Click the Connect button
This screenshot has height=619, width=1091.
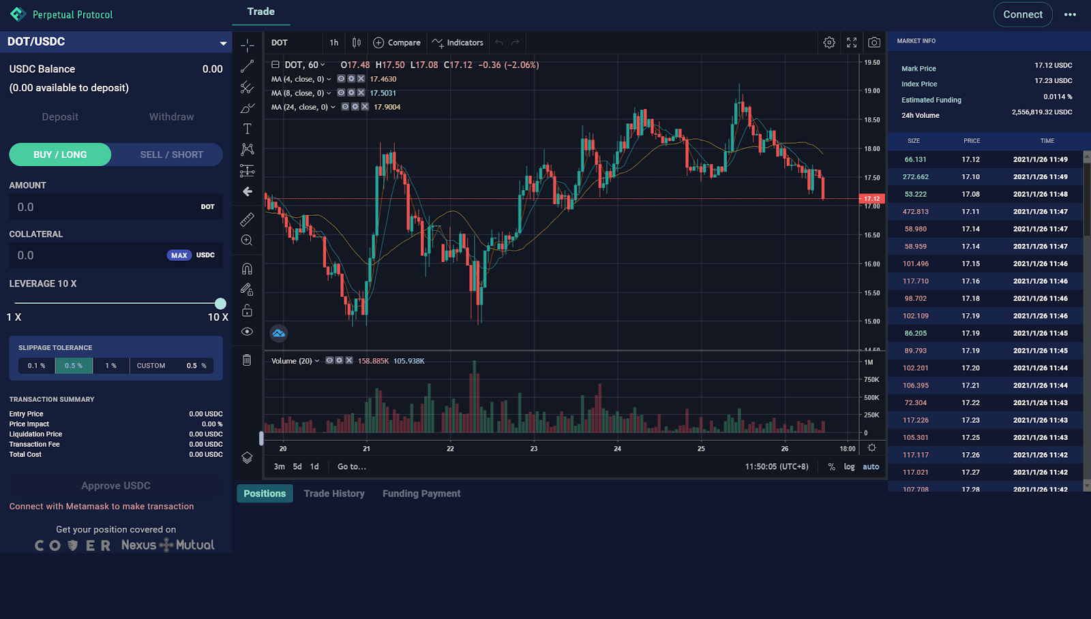click(1022, 14)
